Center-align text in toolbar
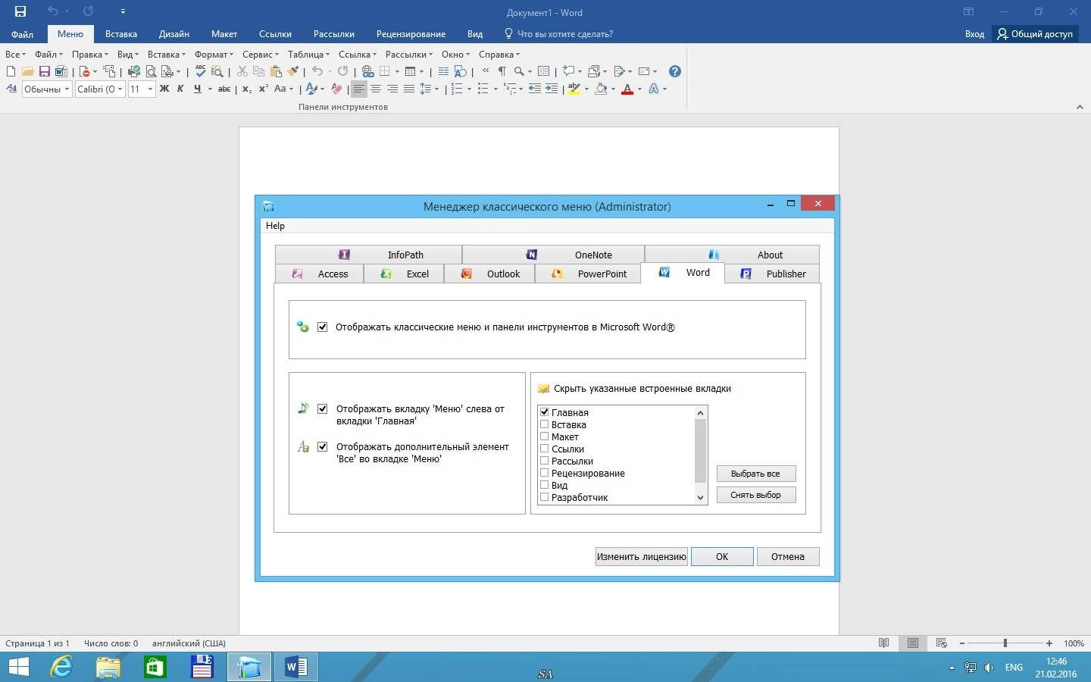Viewport: 1091px width, 682px height. 376,89
